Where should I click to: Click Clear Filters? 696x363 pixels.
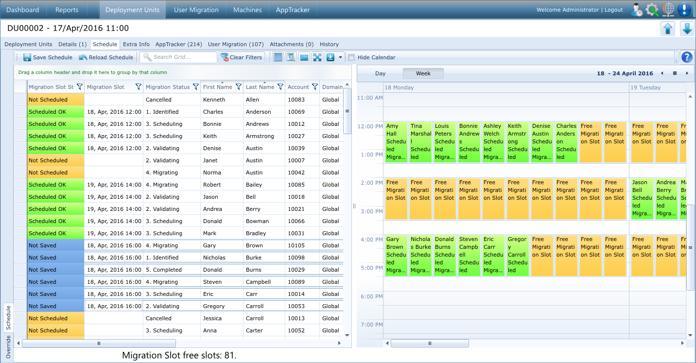coord(241,57)
